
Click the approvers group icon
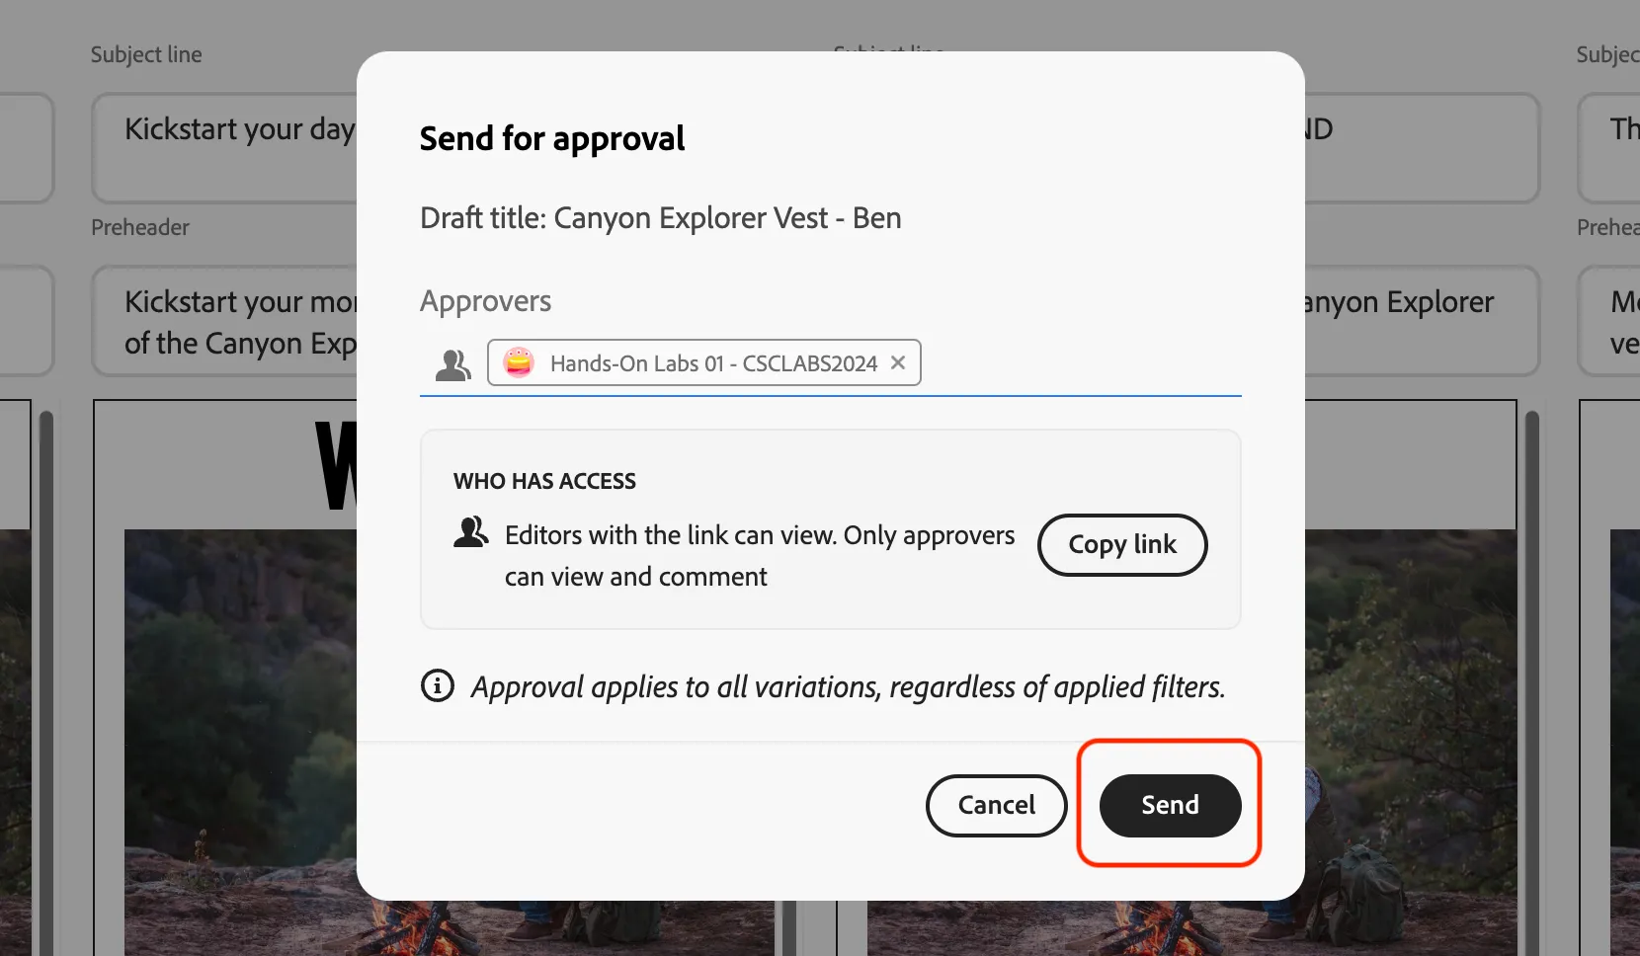(453, 364)
